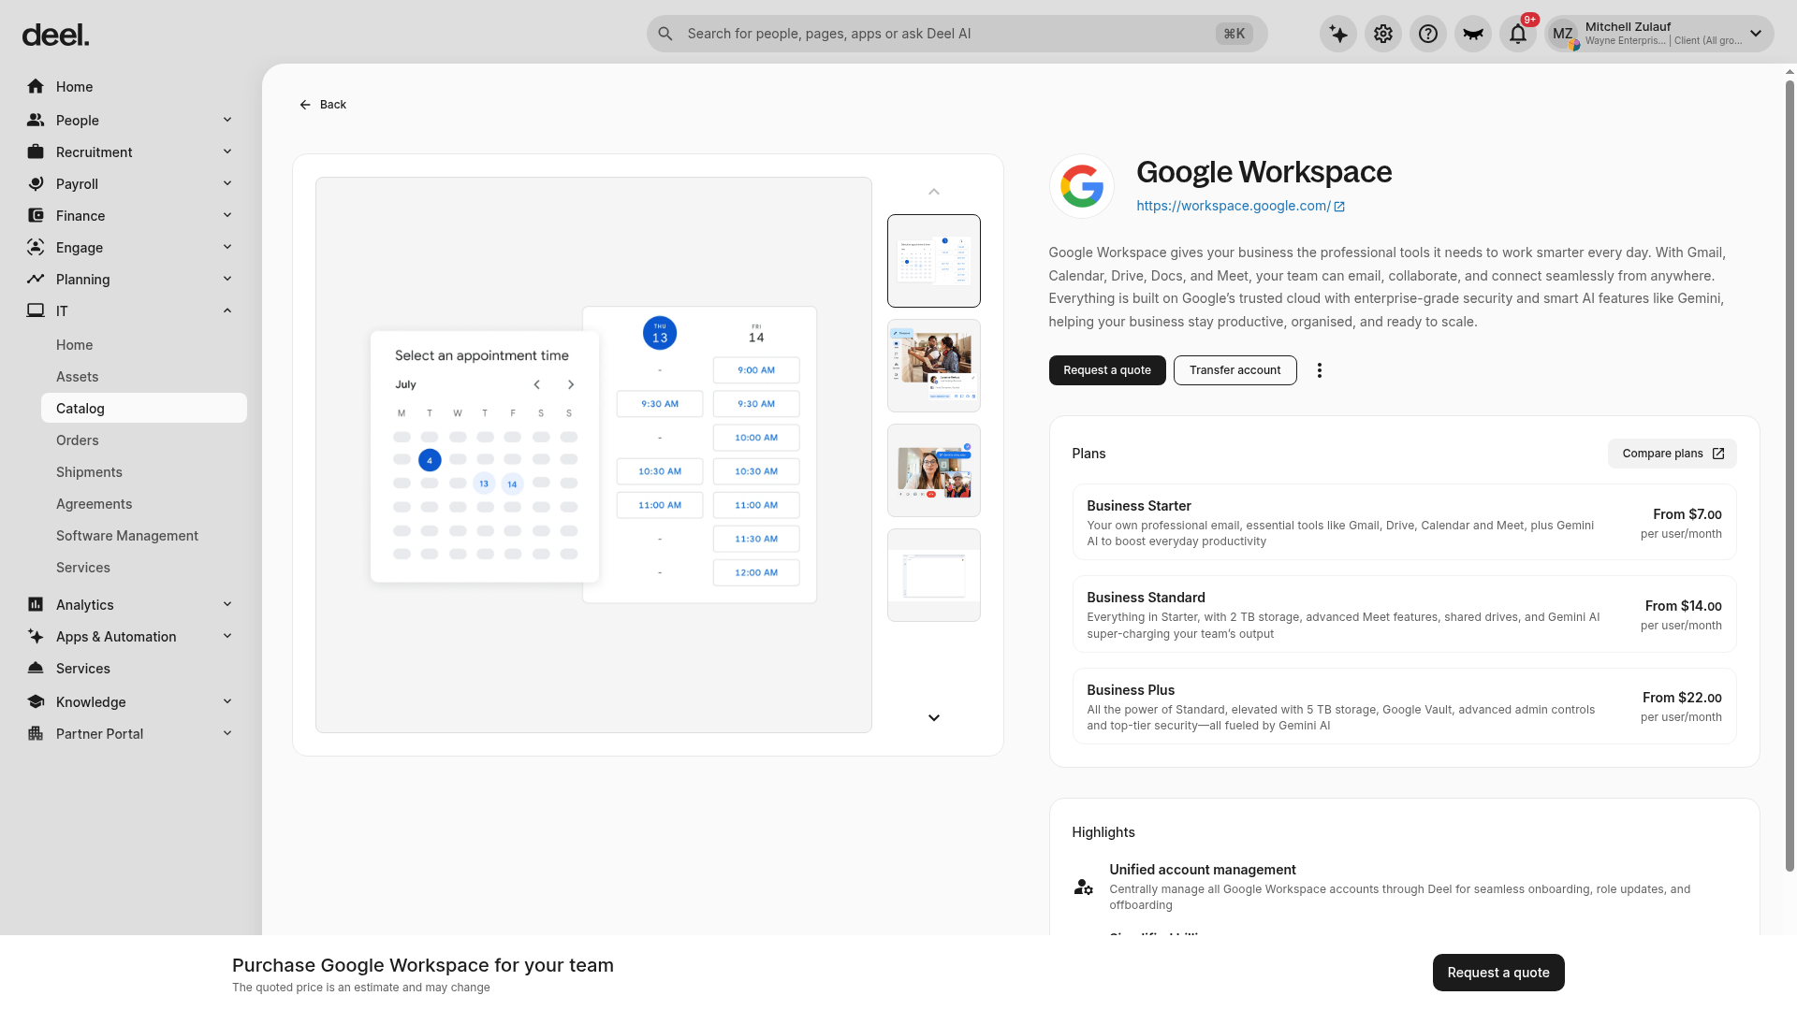The height and width of the screenshot is (1010, 1797).
Task: Click the People icon in sidebar
Action: (x=36, y=120)
